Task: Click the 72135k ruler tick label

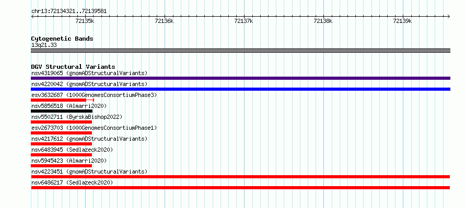Action: click(x=85, y=21)
